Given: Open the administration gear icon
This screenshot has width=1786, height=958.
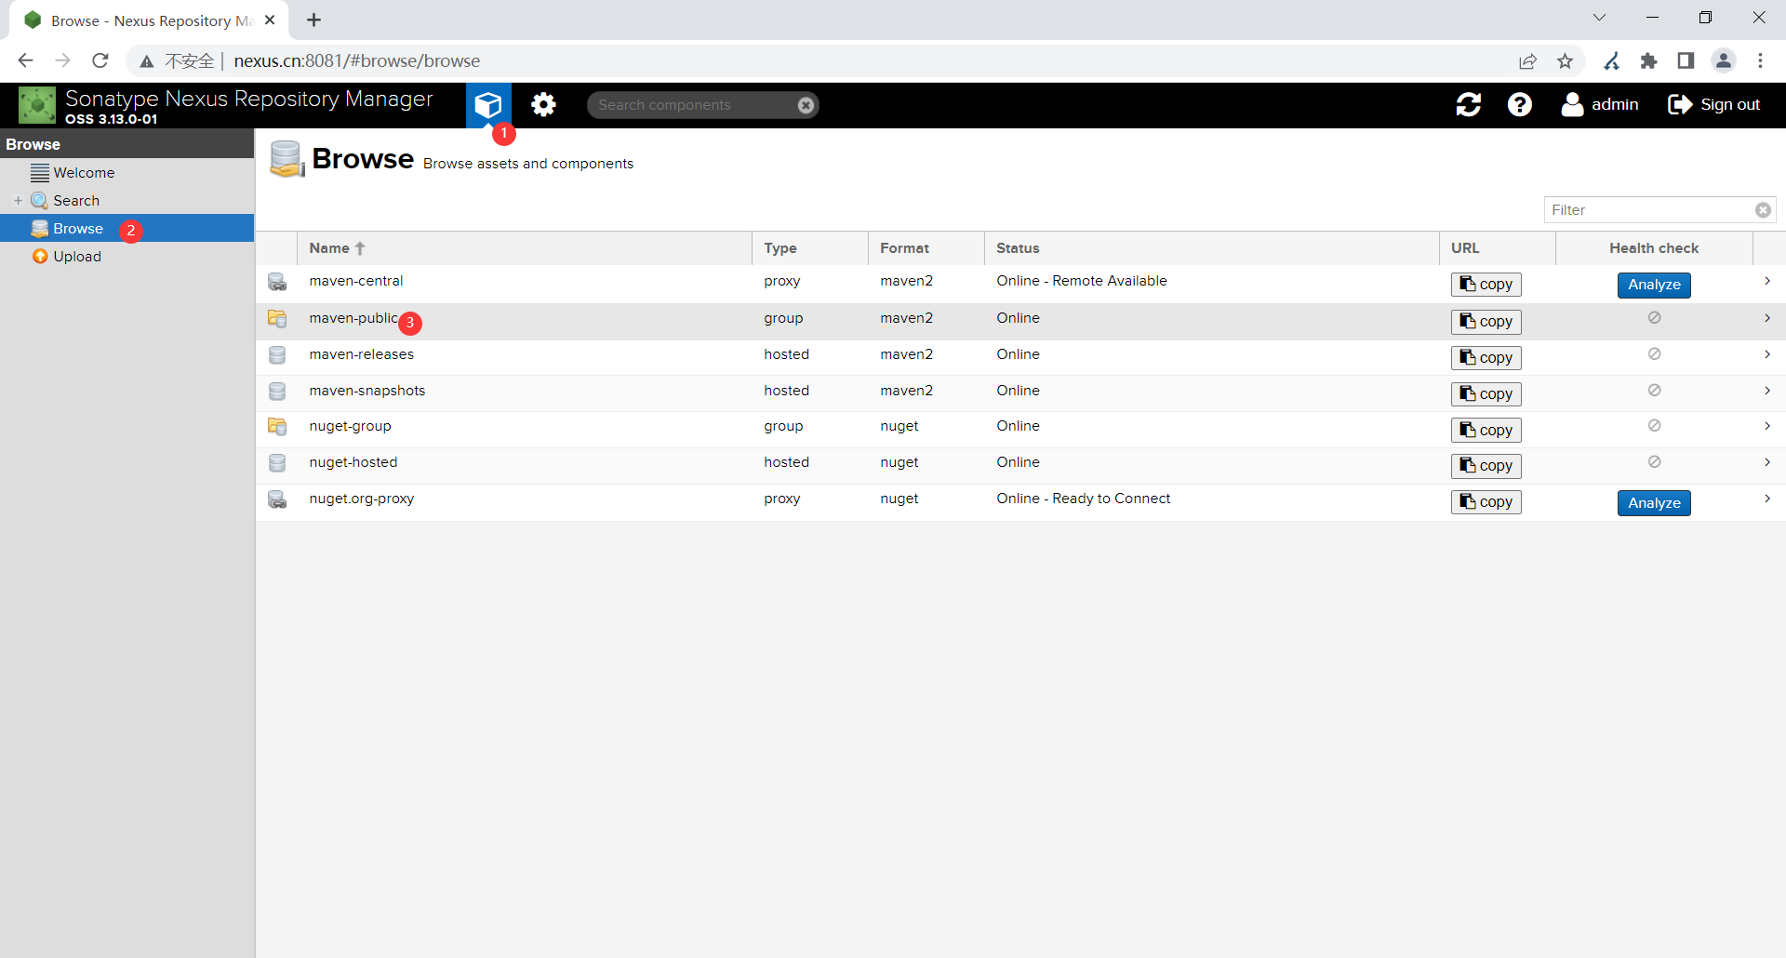Looking at the screenshot, I should (x=543, y=105).
